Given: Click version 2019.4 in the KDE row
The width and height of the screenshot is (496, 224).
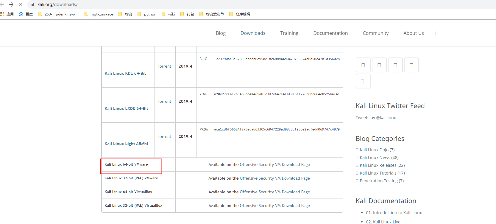Looking at the screenshot, I should click(185, 66).
